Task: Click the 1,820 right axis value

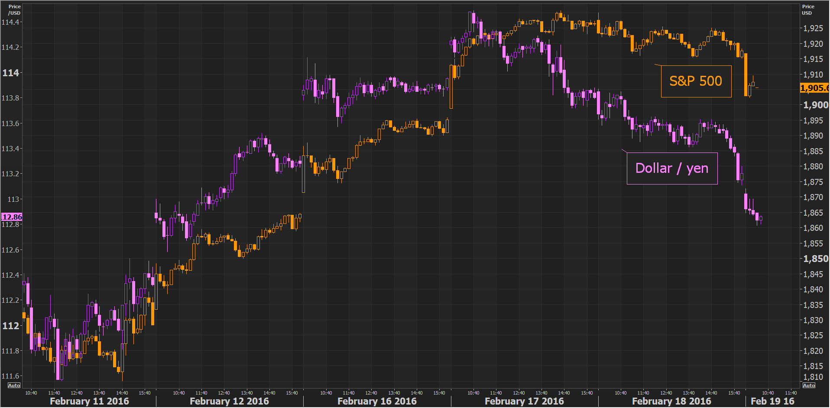Action: [813, 351]
